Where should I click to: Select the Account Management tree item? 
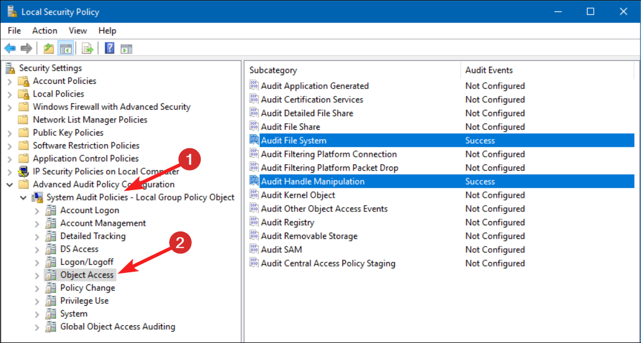click(x=103, y=223)
